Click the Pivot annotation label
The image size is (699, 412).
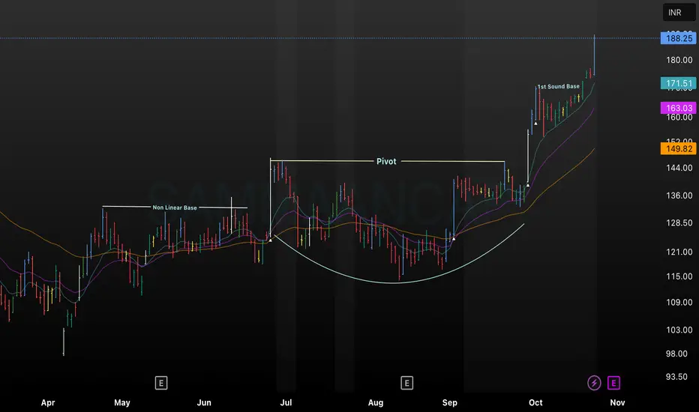click(386, 161)
